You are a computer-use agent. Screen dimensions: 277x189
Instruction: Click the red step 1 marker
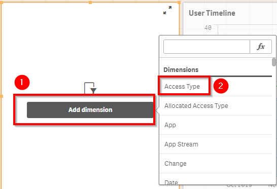[22, 83]
